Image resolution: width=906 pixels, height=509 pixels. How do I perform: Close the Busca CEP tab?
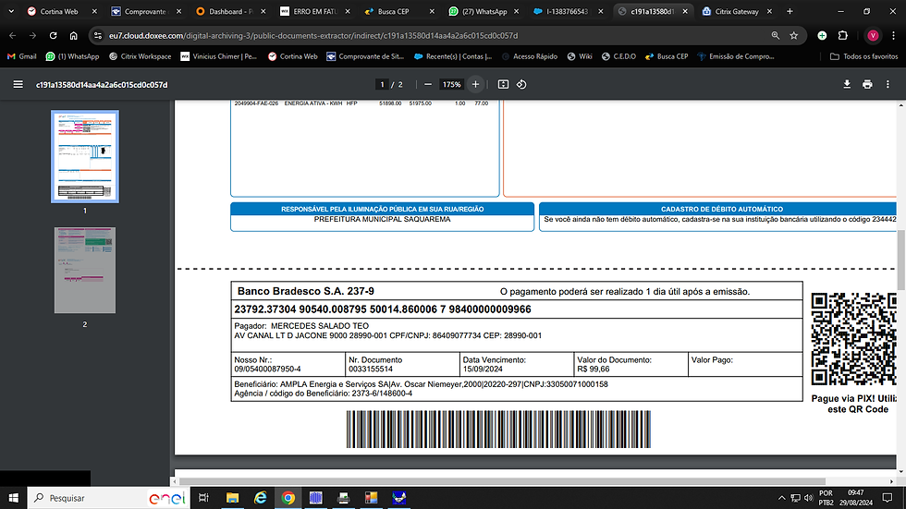click(432, 11)
